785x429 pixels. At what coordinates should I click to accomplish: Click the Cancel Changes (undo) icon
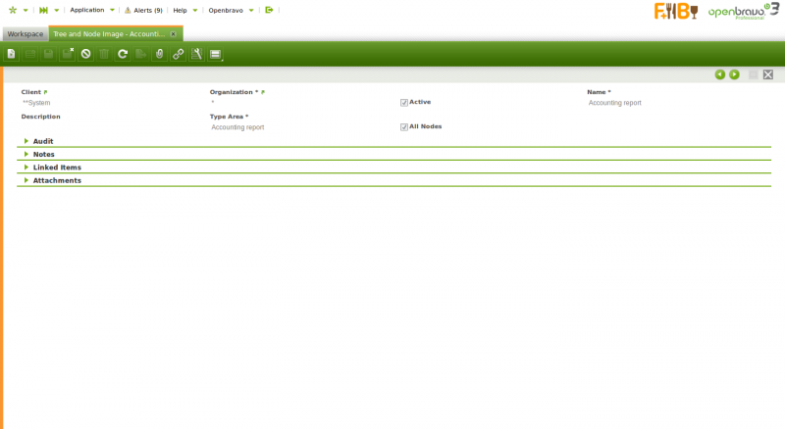coord(85,54)
